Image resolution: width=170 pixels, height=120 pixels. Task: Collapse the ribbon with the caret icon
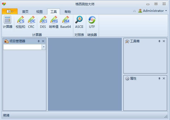pyautogui.click(x=134, y=11)
